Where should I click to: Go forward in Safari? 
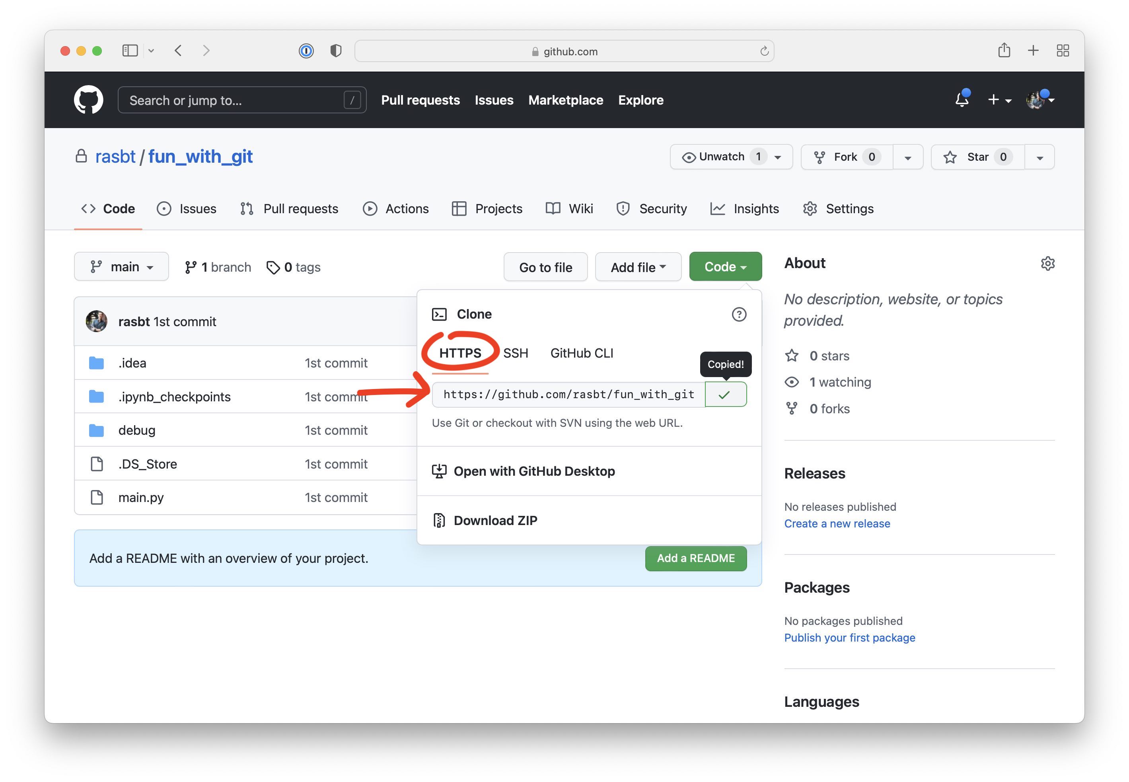(206, 51)
